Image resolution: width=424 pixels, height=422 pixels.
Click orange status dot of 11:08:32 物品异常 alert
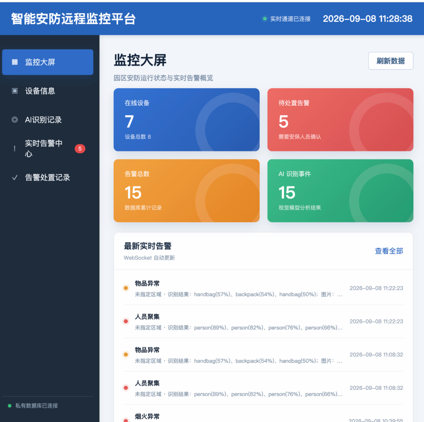click(126, 354)
